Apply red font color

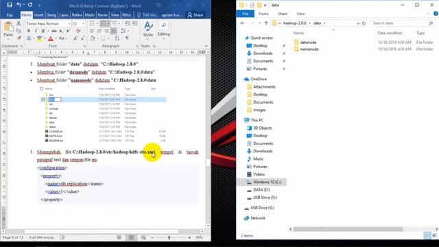50,38
